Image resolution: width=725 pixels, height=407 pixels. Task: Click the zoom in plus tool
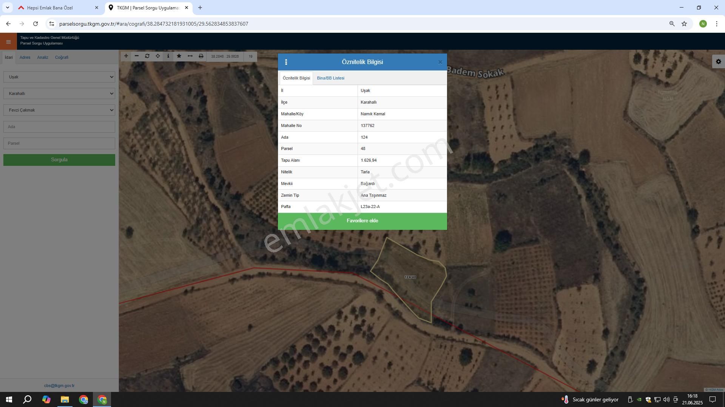(126, 56)
